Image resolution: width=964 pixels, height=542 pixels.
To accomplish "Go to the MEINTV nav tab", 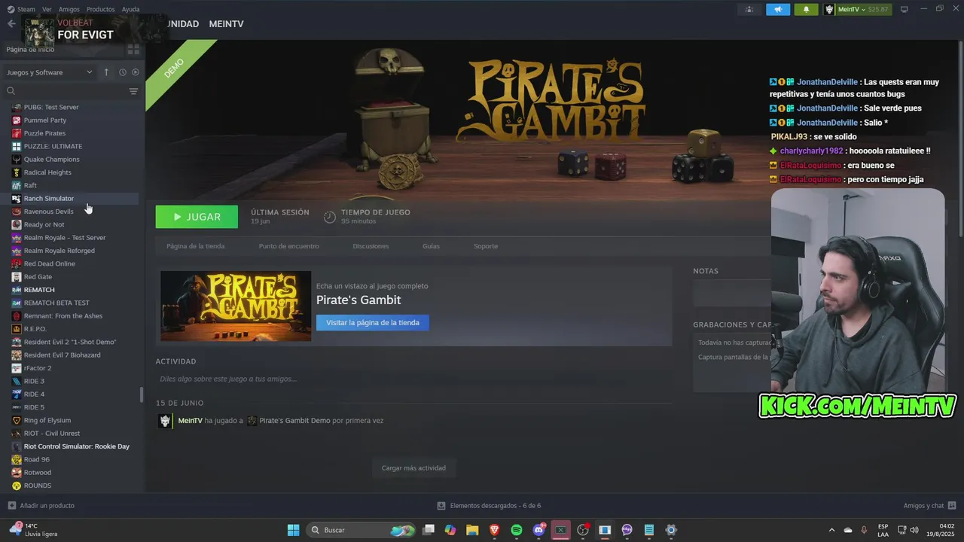I will 226,24.
